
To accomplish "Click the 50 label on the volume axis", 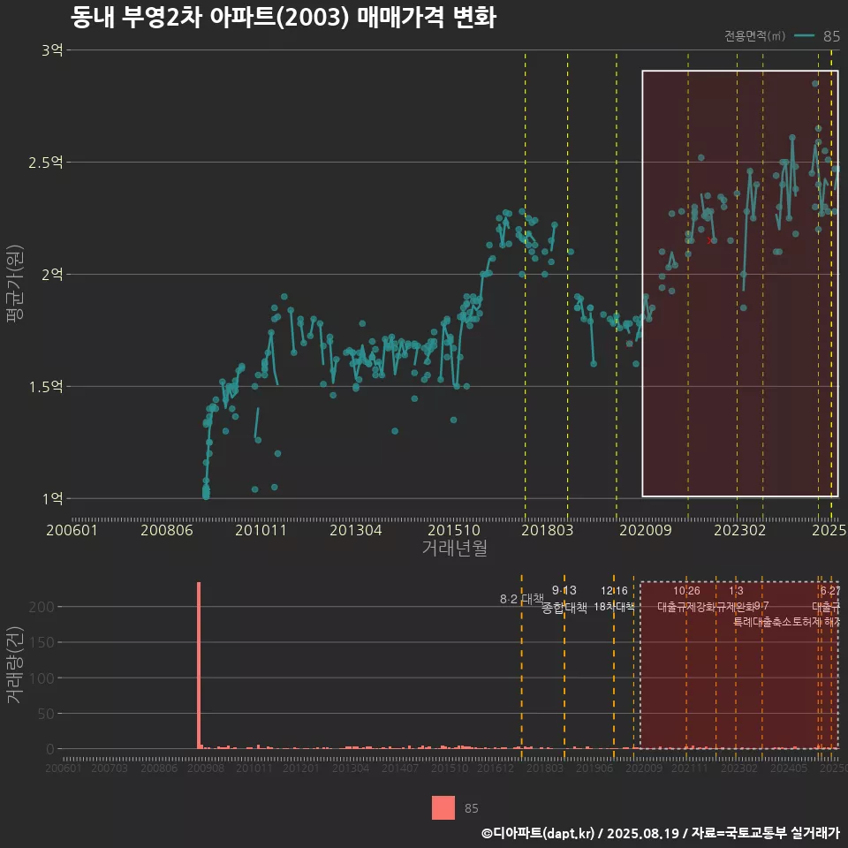I will (x=46, y=714).
